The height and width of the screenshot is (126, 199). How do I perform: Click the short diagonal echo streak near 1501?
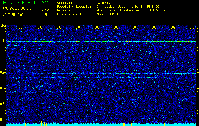27,86
